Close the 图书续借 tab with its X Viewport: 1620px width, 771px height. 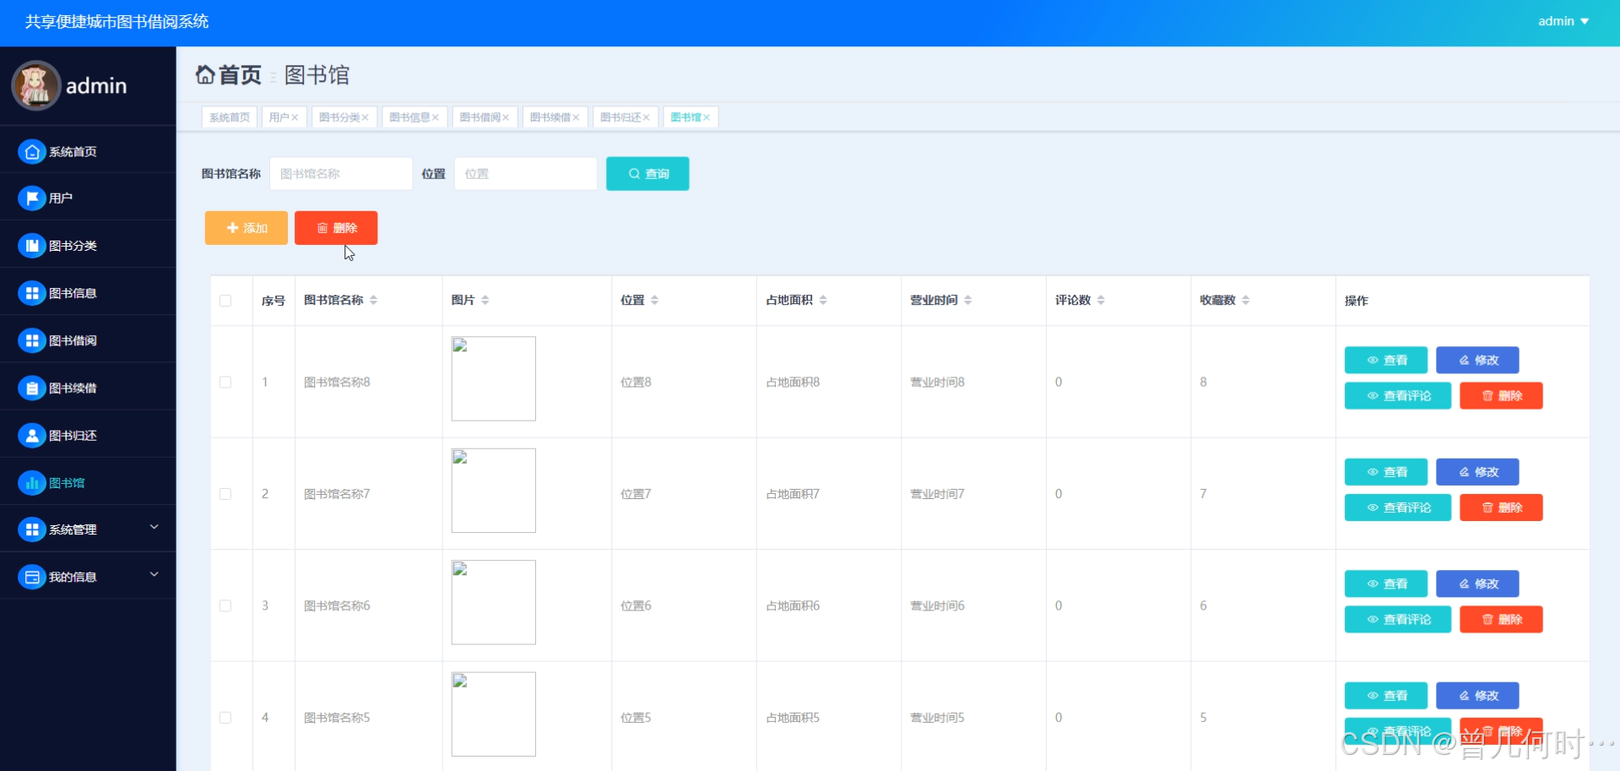[x=576, y=117]
